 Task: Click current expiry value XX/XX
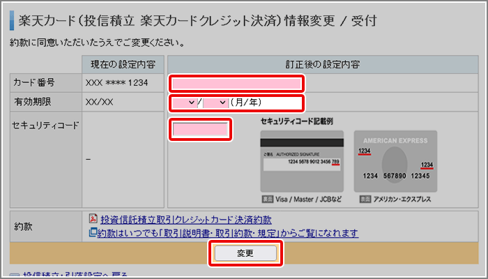pyautogui.click(x=99, y=102)
